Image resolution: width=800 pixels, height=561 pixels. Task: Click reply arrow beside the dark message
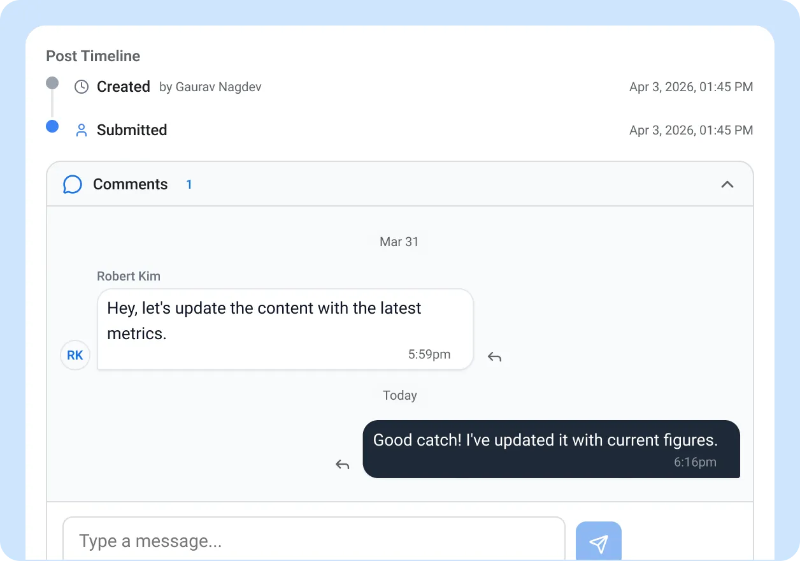(343, 465)
